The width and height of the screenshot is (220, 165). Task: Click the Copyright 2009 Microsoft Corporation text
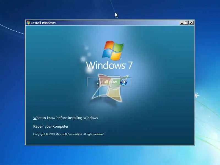coord(69,134)
